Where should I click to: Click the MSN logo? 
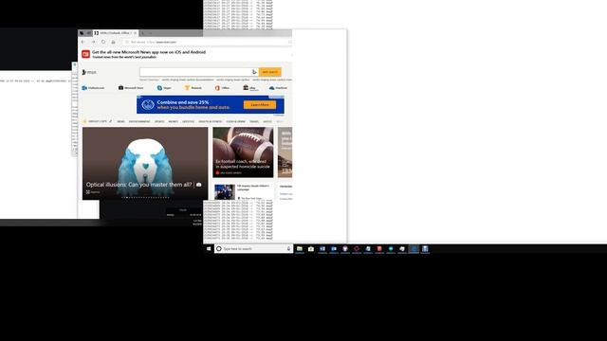[89, 72]
